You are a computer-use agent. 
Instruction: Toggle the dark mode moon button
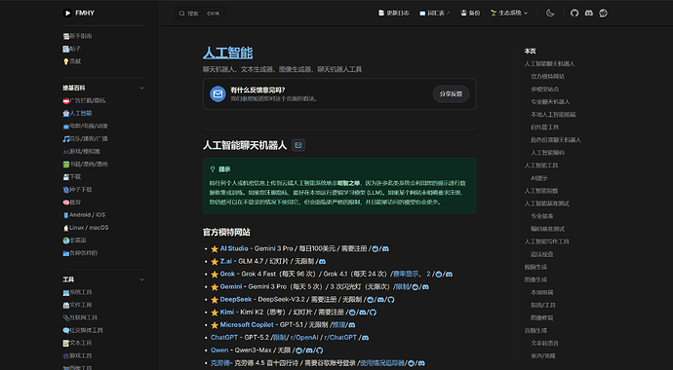point(550,14)
